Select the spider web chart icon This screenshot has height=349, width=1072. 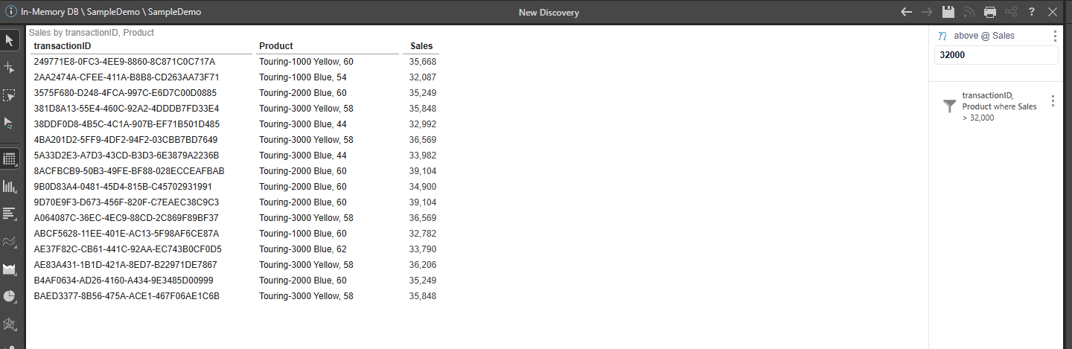click(10, 324)
